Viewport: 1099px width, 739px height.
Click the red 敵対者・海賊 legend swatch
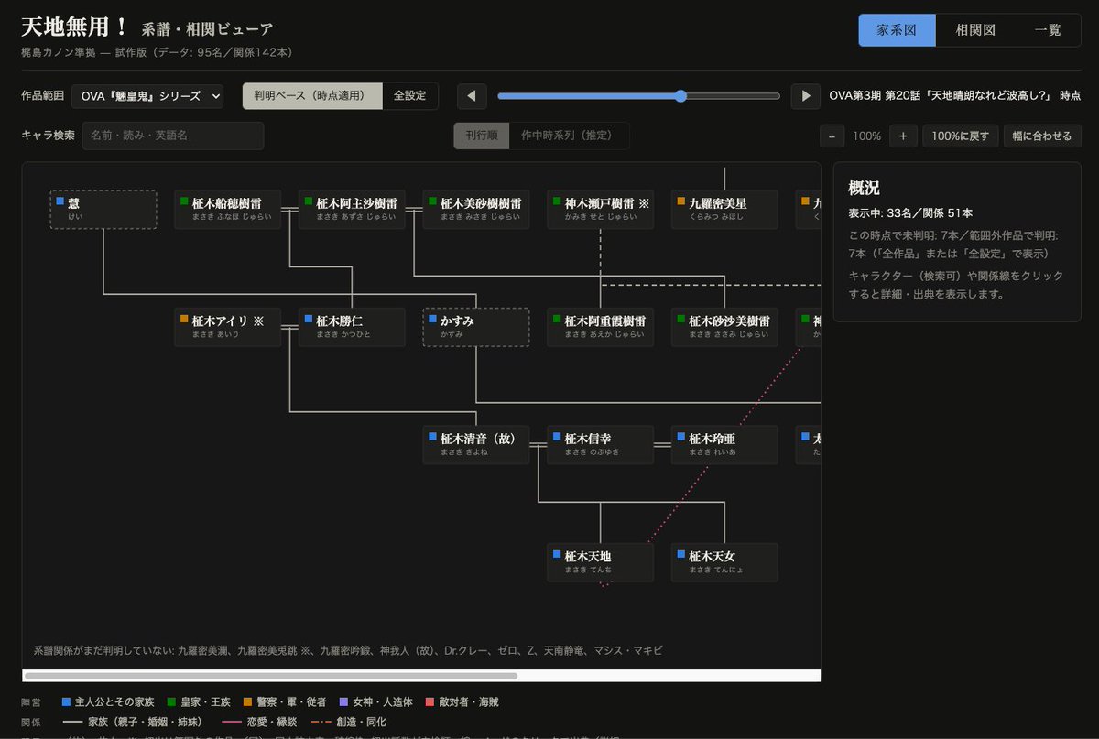[430, 702]
